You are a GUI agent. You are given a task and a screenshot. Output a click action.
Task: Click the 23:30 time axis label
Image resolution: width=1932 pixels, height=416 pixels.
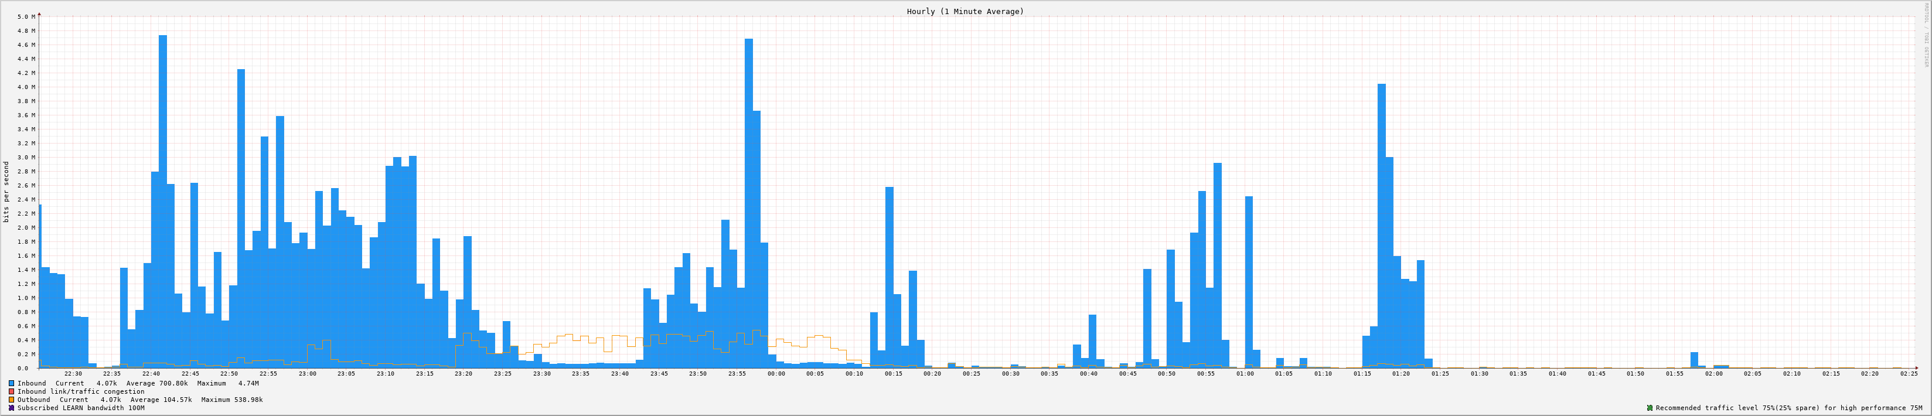(x=541, y=373)
